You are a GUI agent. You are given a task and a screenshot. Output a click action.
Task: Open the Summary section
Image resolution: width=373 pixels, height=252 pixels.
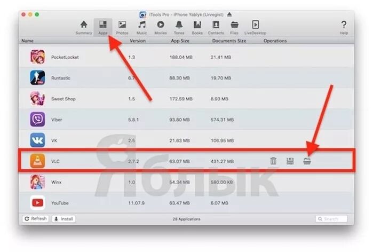point(84,28)
